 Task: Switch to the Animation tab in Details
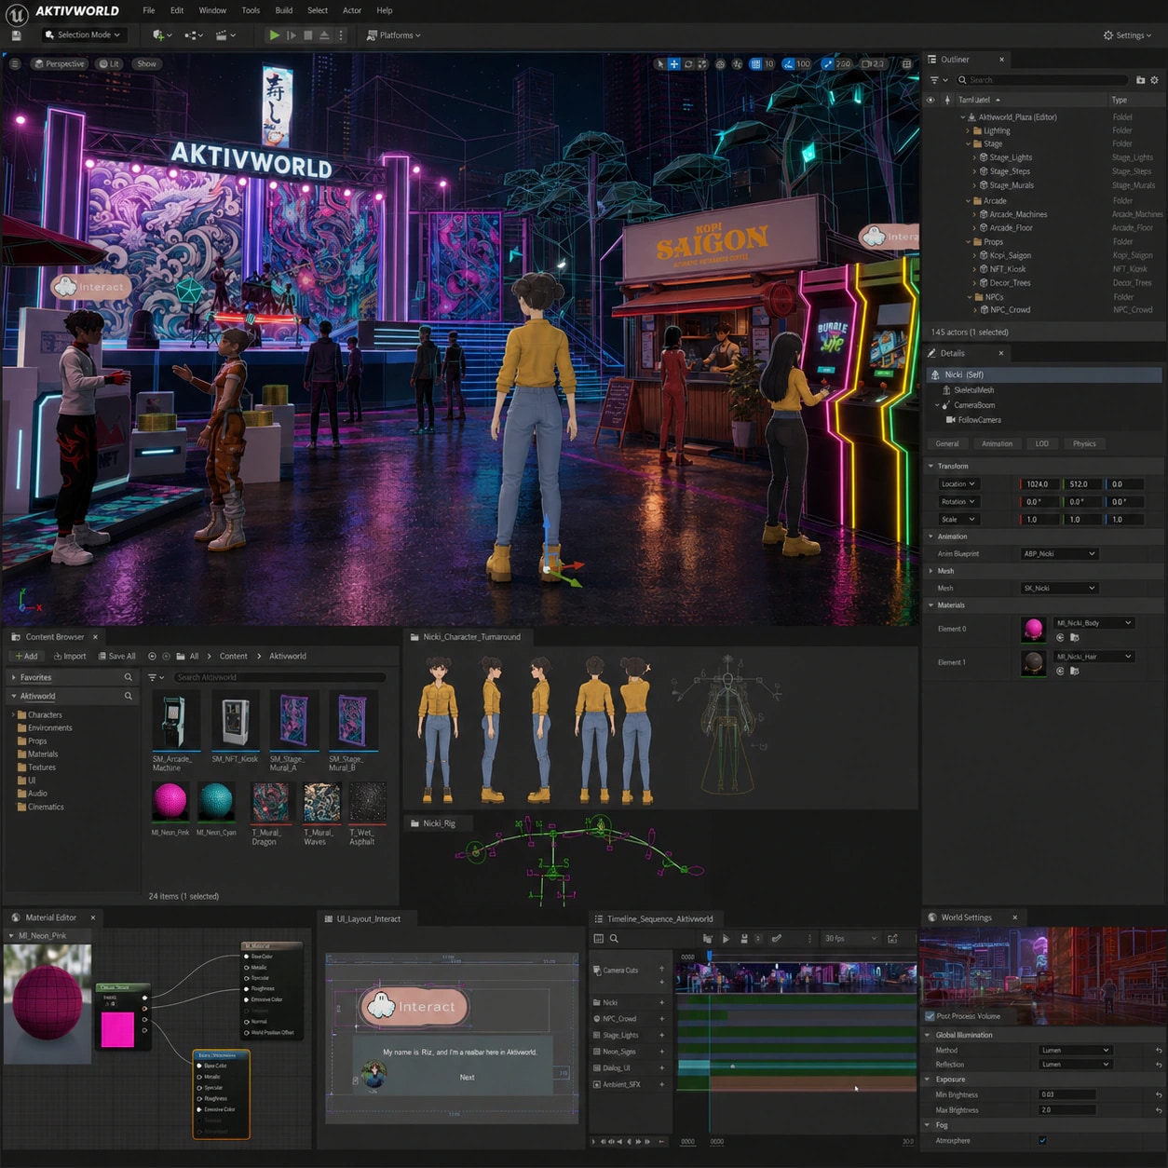click(997, 444)
